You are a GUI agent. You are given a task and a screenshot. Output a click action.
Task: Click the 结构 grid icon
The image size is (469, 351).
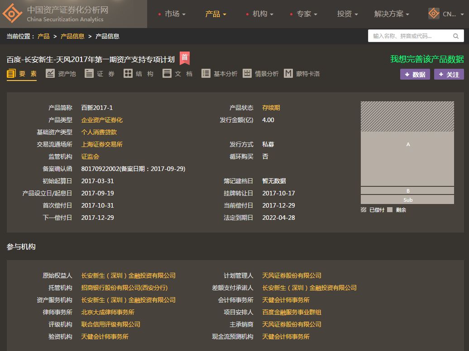128,74
